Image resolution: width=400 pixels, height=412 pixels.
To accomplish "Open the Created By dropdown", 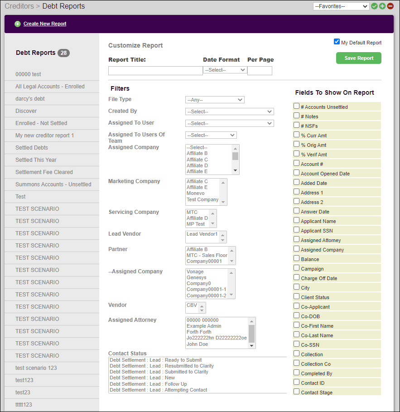I will (x=229, y=111).
